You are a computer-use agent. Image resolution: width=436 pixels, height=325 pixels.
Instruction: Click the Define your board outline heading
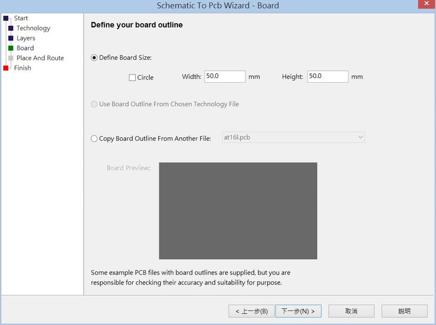pos(137,25)
